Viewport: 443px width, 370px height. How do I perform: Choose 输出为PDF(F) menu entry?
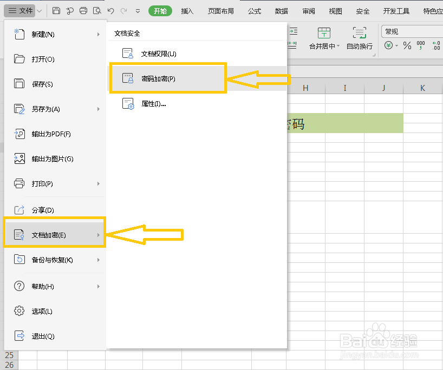tap(55, 134)
